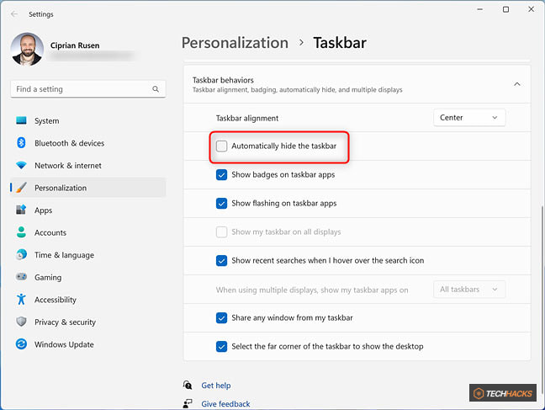Image resolution: width=545 pixels, height=410 pixels.
Task: Toggle Show my taskbar on all displays
Action: [x=221, y=232]
